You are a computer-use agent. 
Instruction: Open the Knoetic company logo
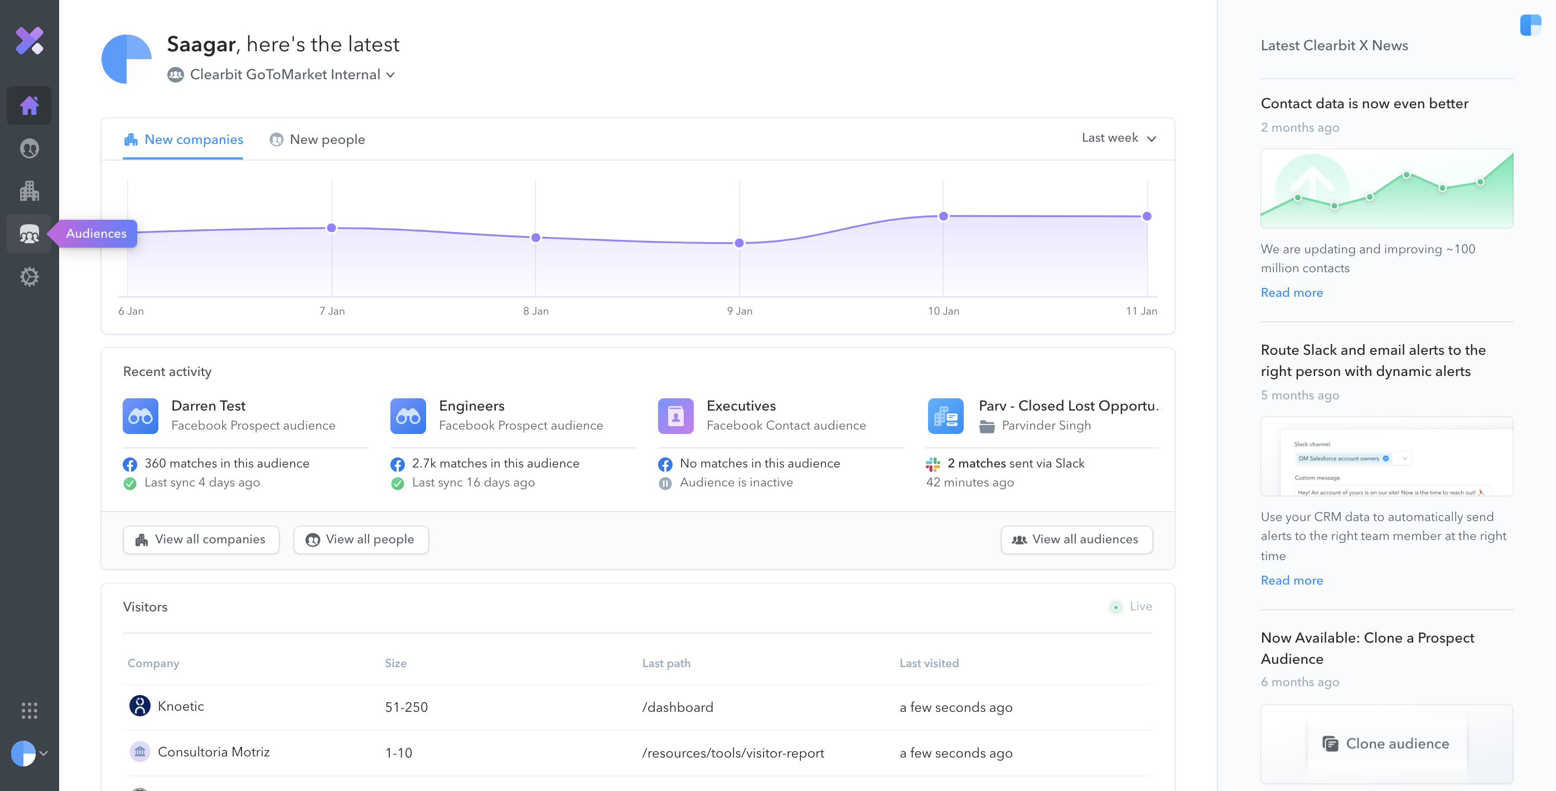[x=139, y=706]
